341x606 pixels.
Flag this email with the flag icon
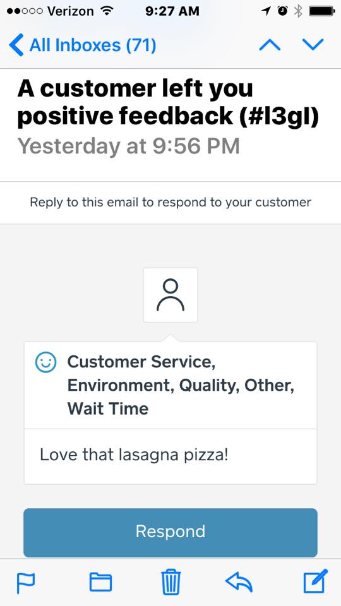[26, 583]
